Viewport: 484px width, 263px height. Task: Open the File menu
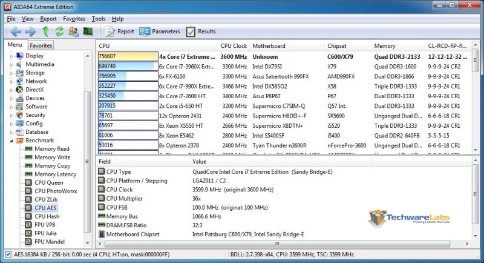pos(11,19)
